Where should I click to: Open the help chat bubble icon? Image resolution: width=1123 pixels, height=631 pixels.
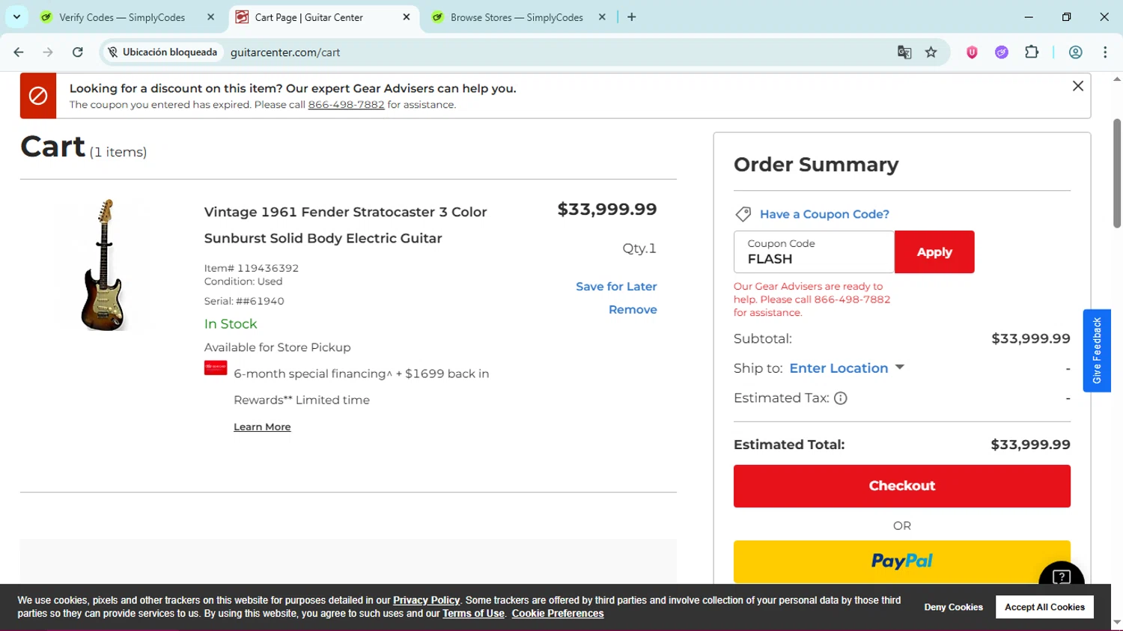(1062, 576)
